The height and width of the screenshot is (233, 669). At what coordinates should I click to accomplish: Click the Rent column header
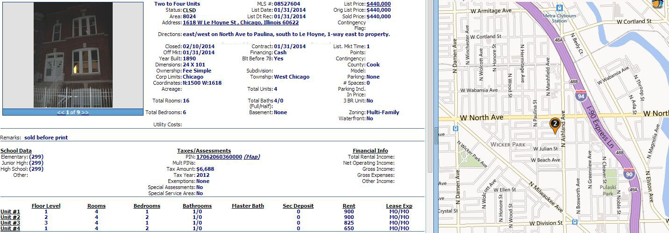[x=349, y=206]
